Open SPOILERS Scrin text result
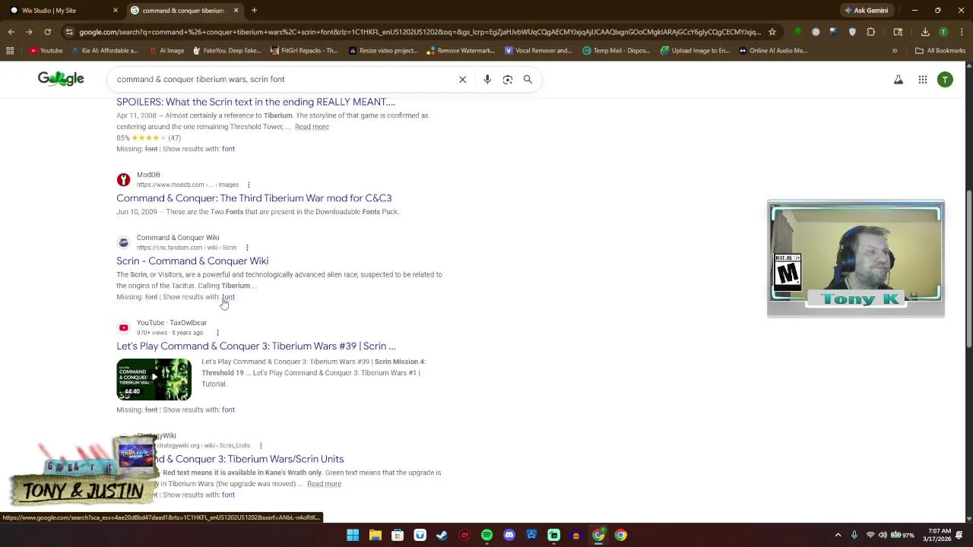 pyautogui.click(x=255, y=102)
